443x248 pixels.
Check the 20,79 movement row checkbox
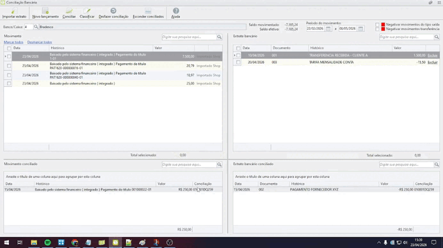click(9, 66)
